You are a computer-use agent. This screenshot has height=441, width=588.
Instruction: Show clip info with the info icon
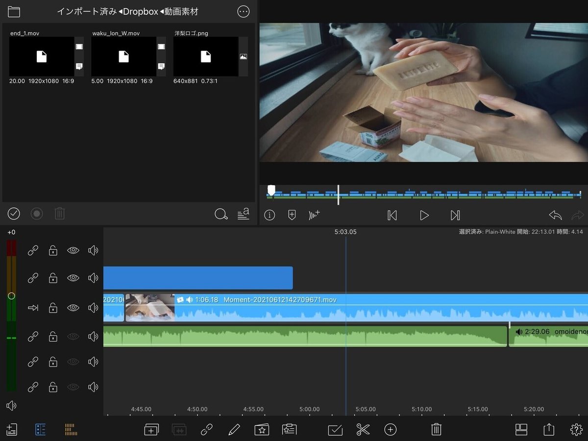coord(269,215)
